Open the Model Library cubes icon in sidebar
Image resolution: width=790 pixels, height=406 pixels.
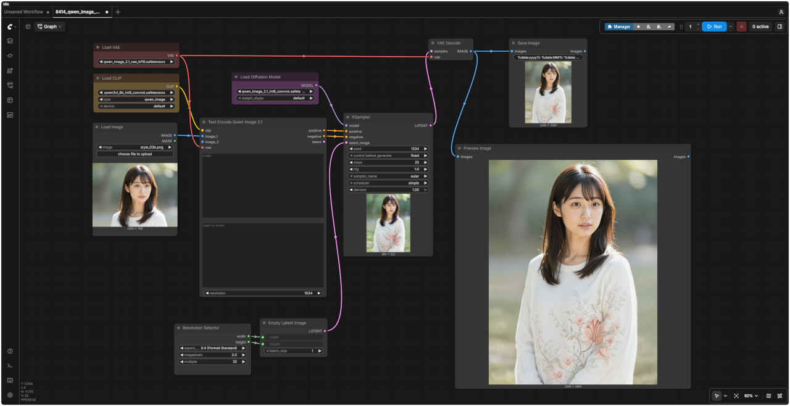[x=10, y=70]
